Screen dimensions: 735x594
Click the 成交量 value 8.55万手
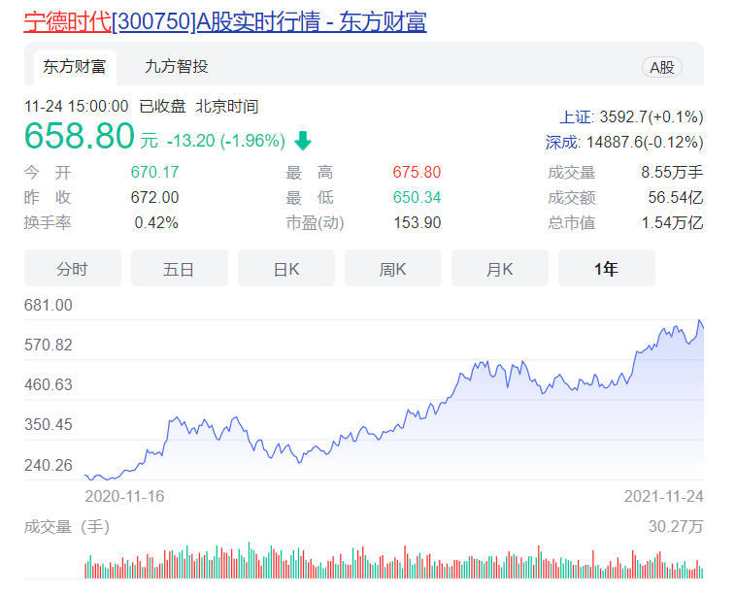(672, 172)
